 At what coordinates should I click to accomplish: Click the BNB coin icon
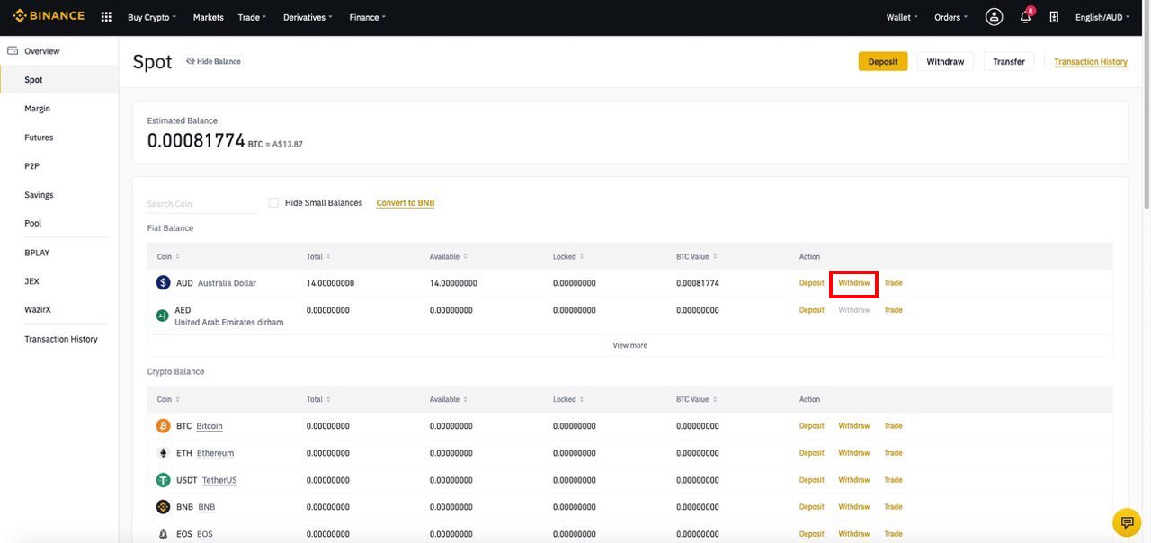163,507
